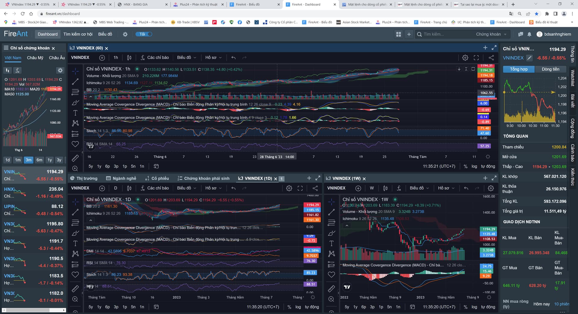578x314 pixels.
Task: Open the Watchlist side tab
Action: click(x=573, y=78)
